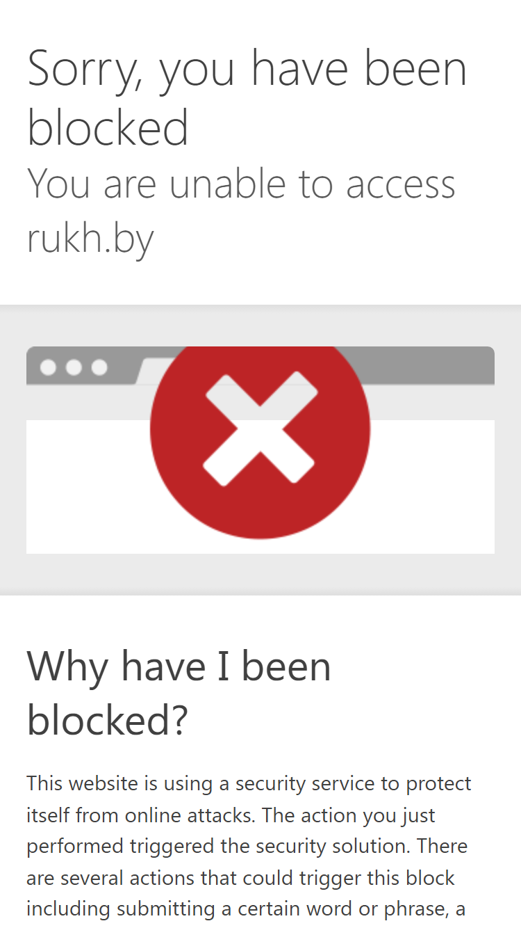Click the 'online attacks' phrase in the paragraph
521x928 pixels.
(161, 815)
